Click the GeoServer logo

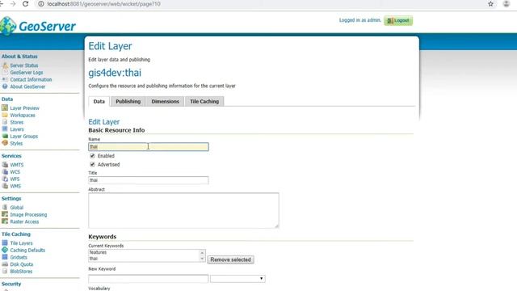pyautogui.click(x=38, y=26)
